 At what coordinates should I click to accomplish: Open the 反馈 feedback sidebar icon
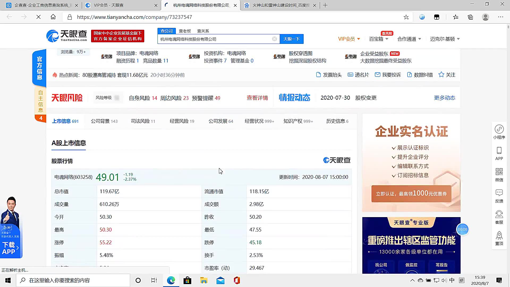pos(499,196)
